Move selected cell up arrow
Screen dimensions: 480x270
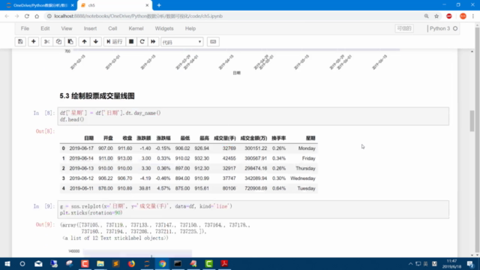tap(84, 42)
